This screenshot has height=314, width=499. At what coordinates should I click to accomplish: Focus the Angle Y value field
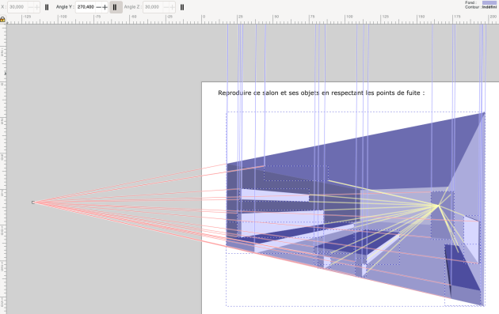point(86,7)
